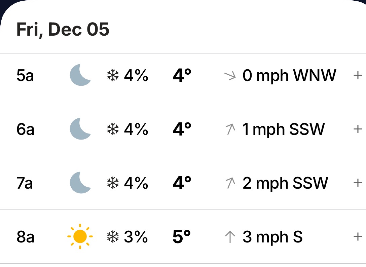Click the sun icon in the 8a row
366x267 pixels.
click(x=80, y=237)
